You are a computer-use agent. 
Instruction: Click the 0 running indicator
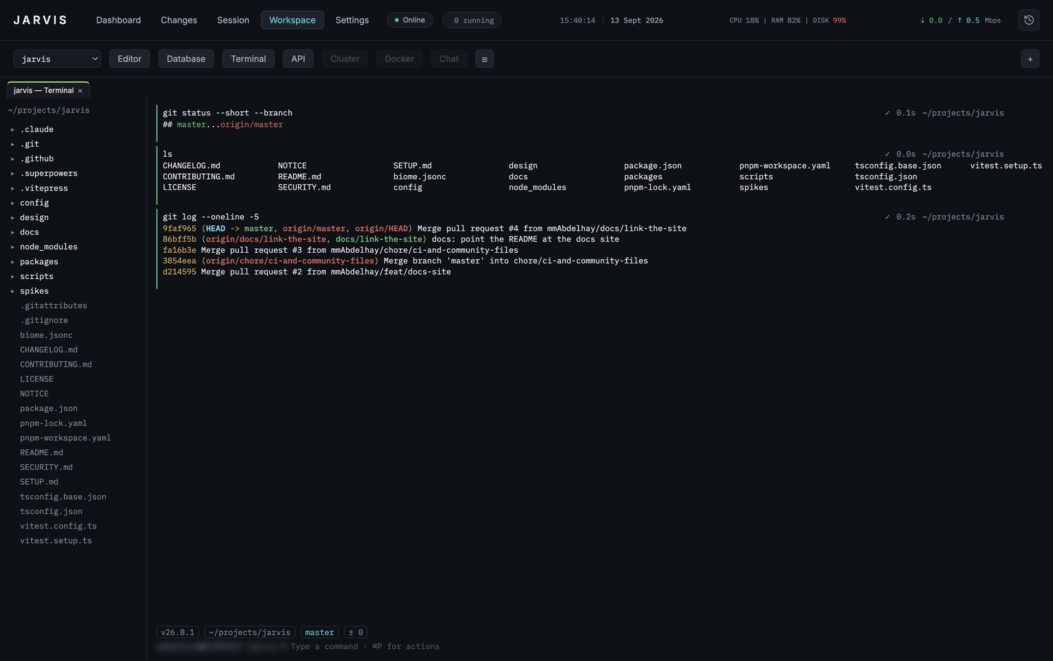tap(473, 20)
